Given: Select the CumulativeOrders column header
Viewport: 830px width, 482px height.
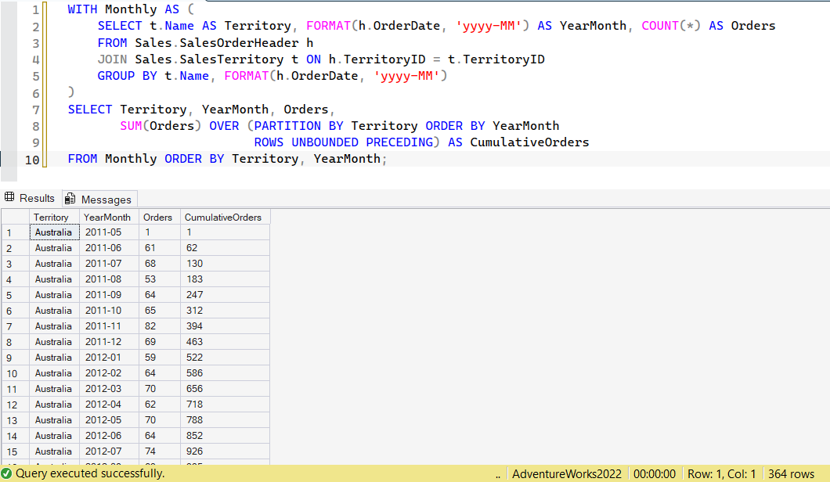Looking at the screenshot, I should (x=225, y=218).
